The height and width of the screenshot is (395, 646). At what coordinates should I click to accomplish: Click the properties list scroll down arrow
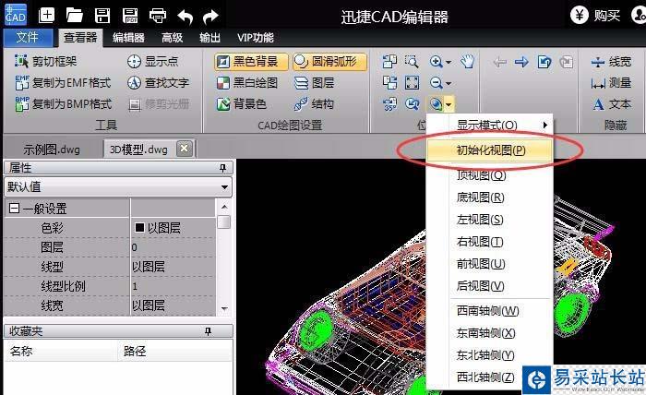(224, 308)
